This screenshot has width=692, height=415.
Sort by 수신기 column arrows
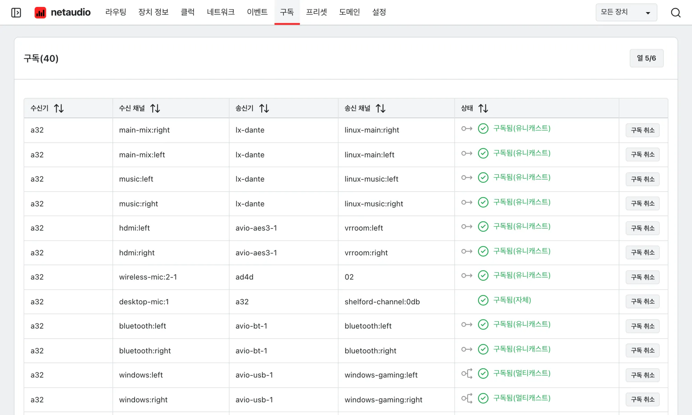coord(59,108)
